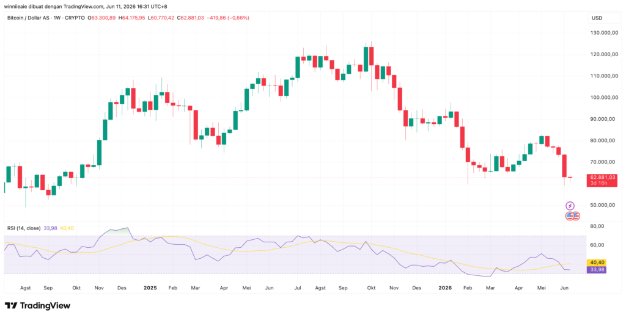626x318 pixels.
Task: Click the yellow 40,40 RSI legend value
Action: 67,228
